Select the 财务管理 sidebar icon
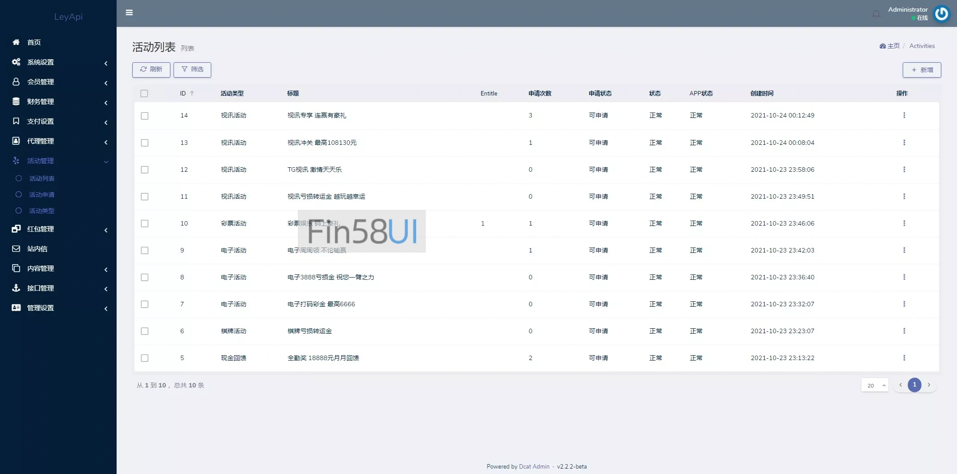Viewport: 957px width, 474px height. (x=16, y=101)
